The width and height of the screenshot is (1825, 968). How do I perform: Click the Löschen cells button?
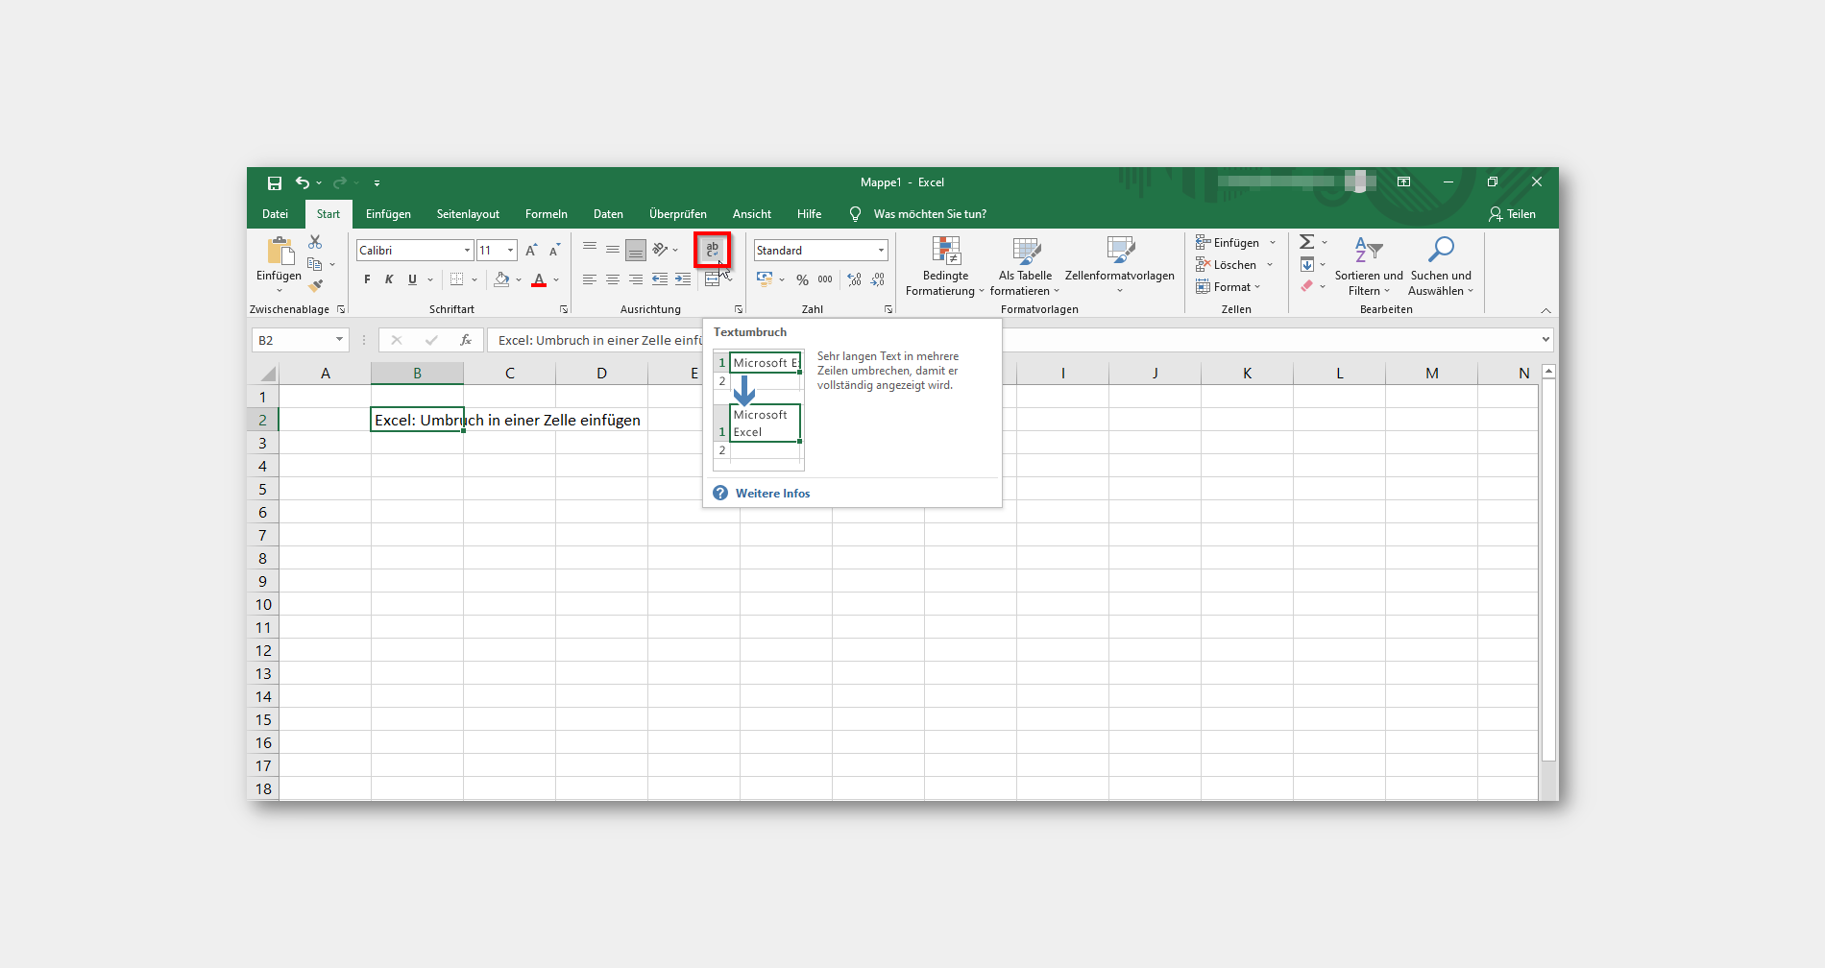point(1234,265)
